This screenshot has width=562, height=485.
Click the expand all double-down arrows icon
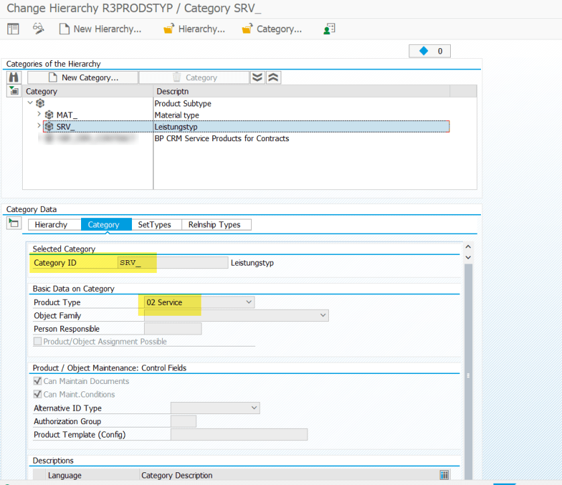click(x=258, y=78)
